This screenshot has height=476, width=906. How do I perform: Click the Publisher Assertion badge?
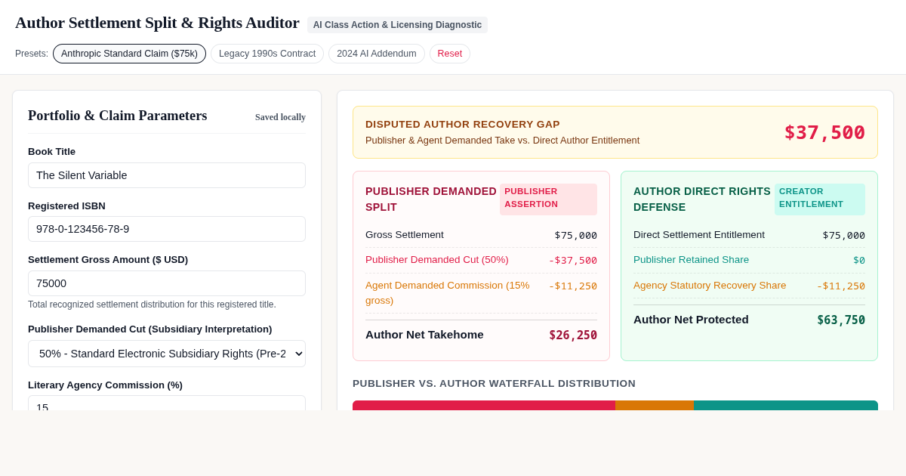pyautogui.click(x=548, y=199)
